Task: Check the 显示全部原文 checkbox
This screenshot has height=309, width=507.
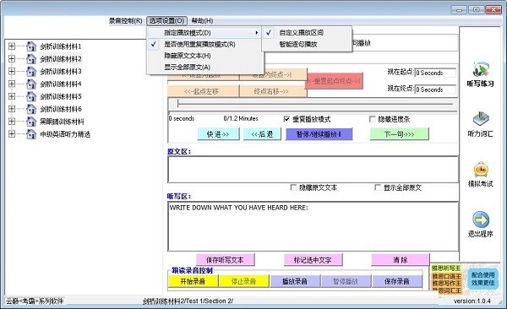Action: tap(378, 187)
